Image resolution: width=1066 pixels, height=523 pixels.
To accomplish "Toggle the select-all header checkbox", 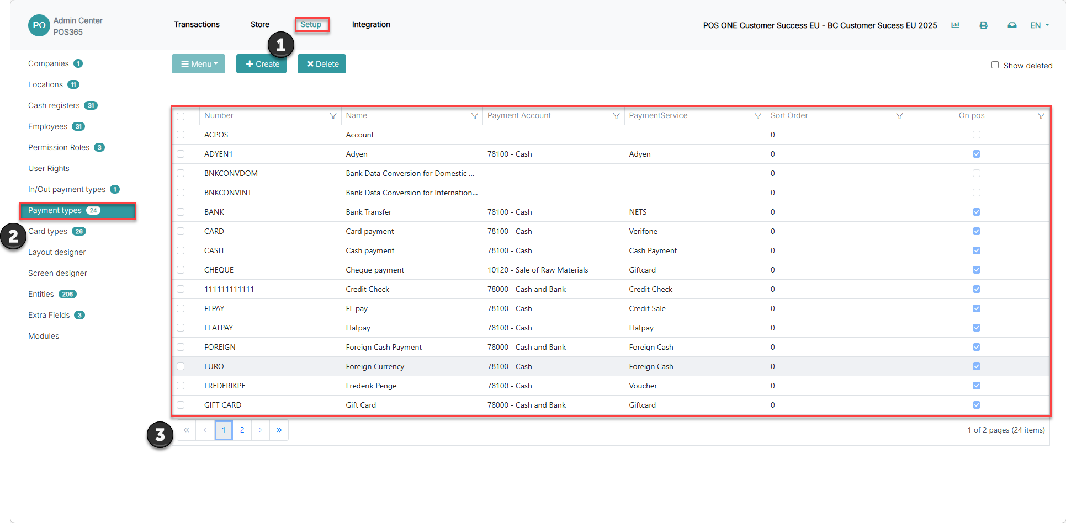I will click(181, 116).
